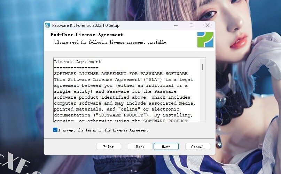Click the "Please read the following license" subtitle
Viewport: 281px width, 174px height.
(x=111, y=42)
